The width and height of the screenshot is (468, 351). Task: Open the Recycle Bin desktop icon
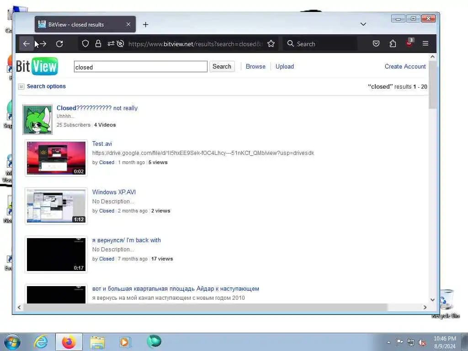coord(446,303)
